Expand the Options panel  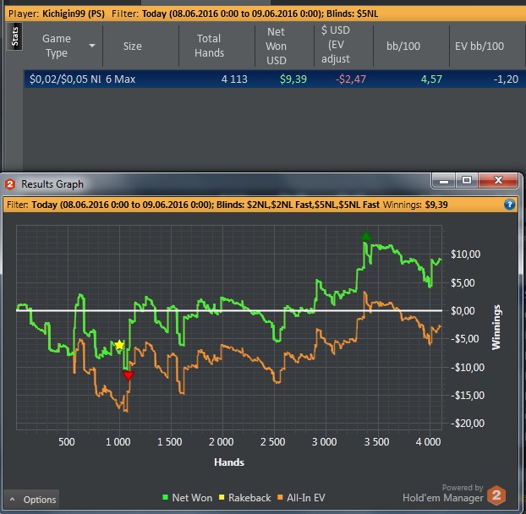point(31,500)
